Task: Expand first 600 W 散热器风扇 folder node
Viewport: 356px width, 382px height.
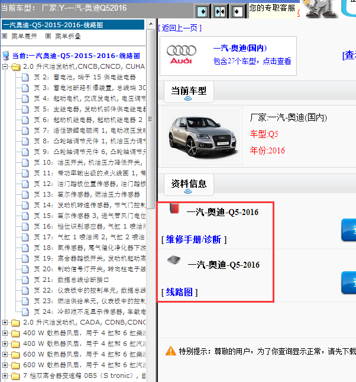Action: [5, 354]
